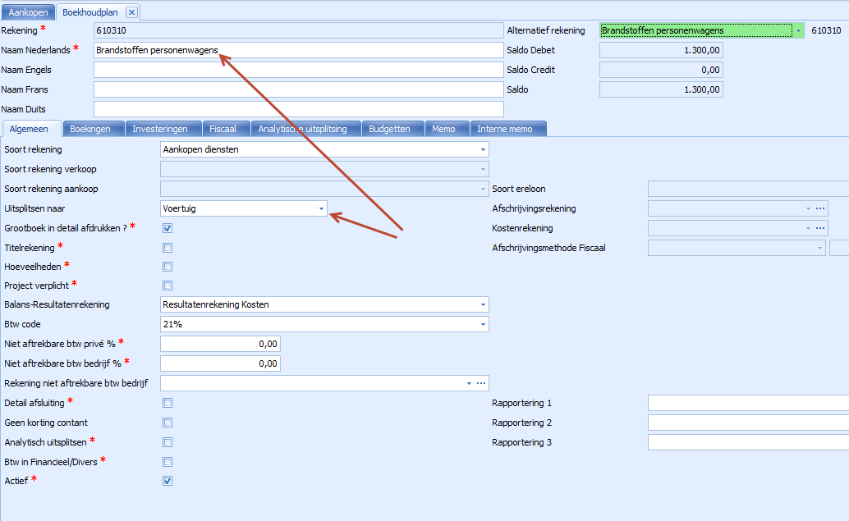This screenshot has height=521, width=849.
Task: Go to the Budgetten tab
Action: (x=392, y=129)
